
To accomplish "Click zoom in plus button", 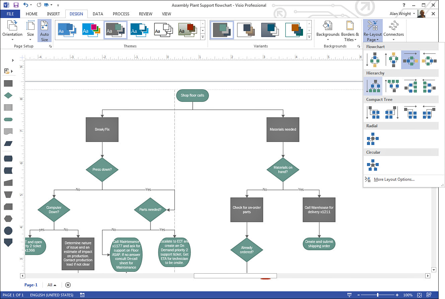I will [x=397, y=295].
